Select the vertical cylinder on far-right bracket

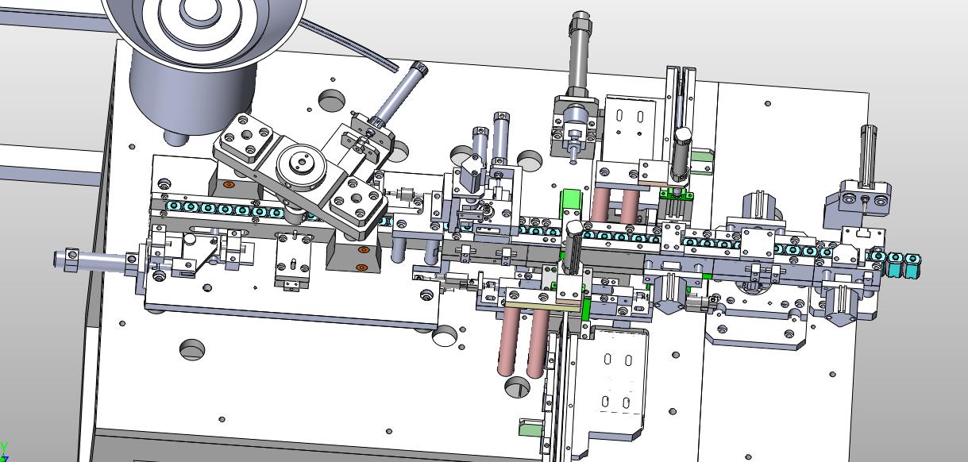[x=869, y=155]
